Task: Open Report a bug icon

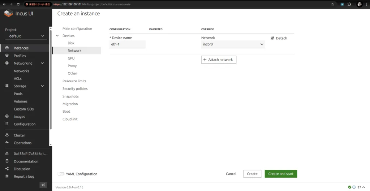Action: click(7, 176)
